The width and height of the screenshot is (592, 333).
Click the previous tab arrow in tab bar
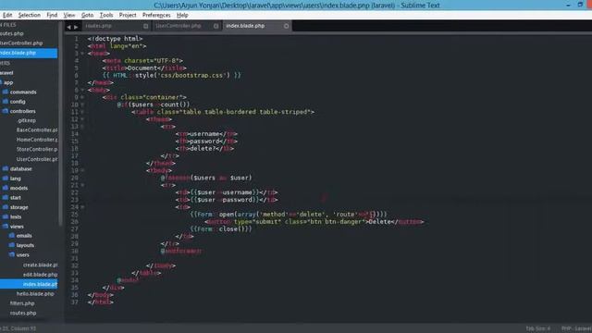coord(68,27)
